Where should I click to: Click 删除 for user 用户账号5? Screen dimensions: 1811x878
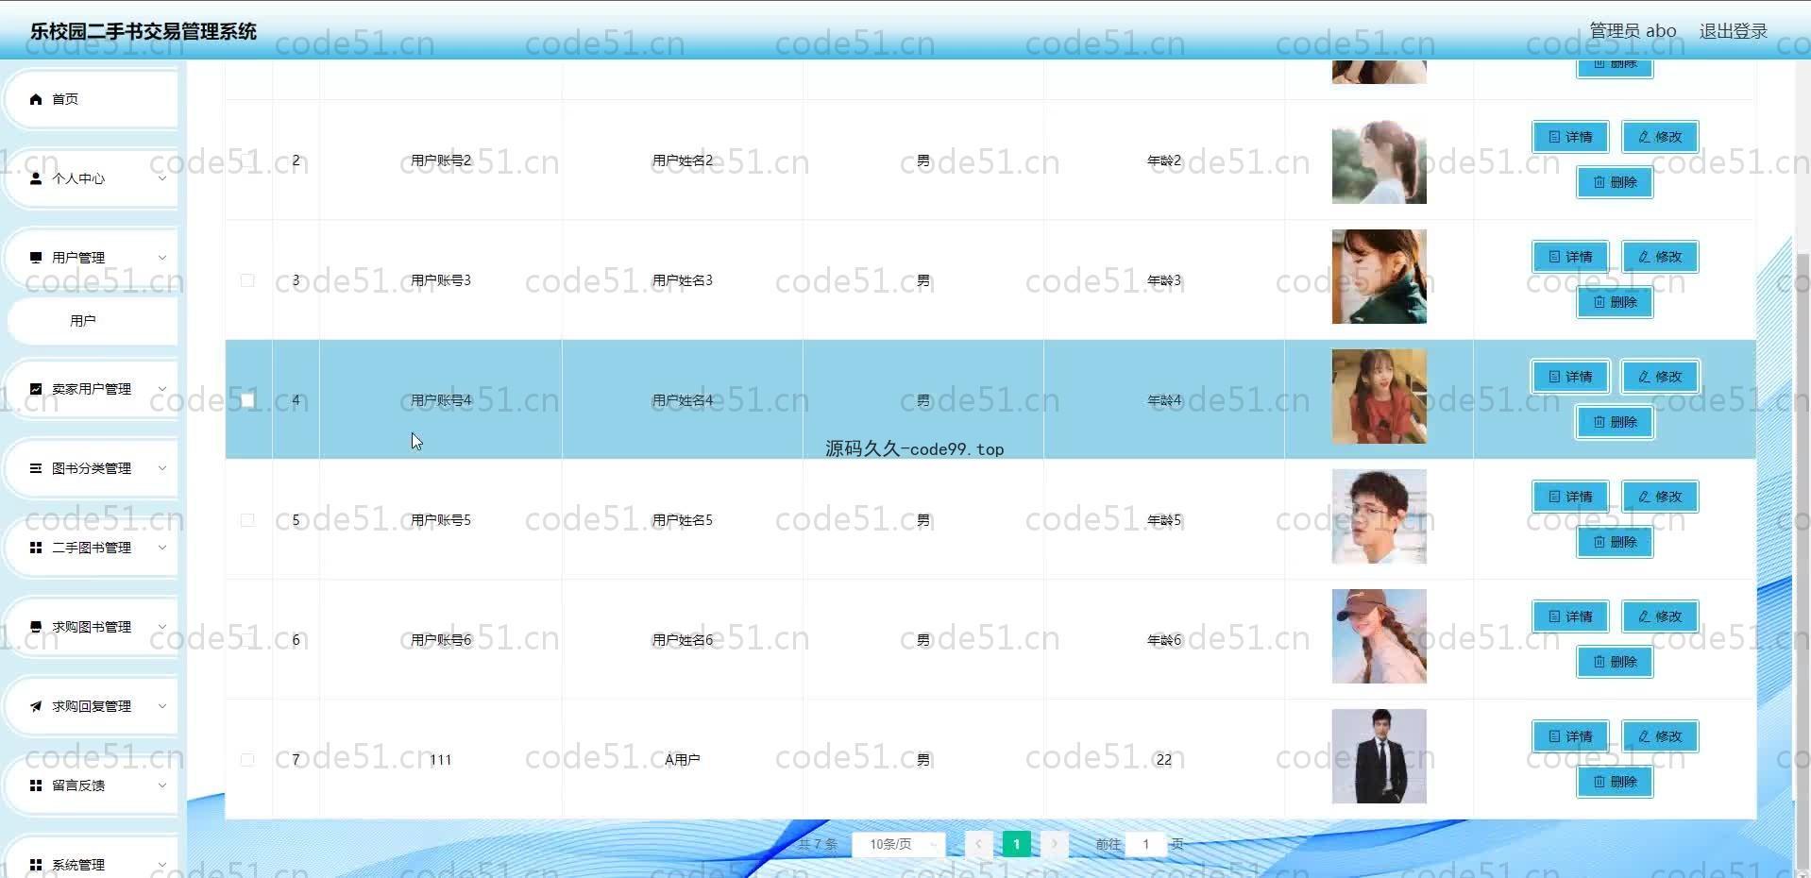click(1615, 542)
